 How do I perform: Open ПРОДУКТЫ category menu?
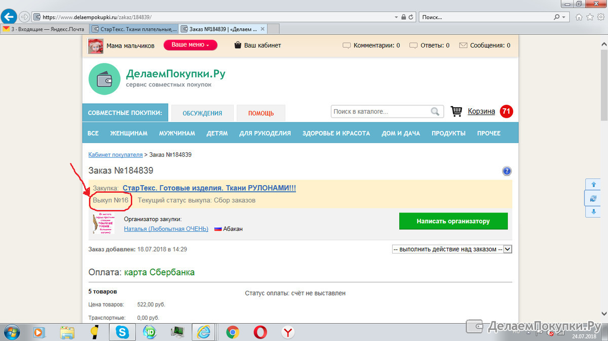click(x=448, y=133)
